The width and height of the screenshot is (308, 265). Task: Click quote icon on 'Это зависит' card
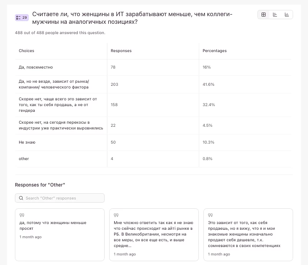(210, 215)
